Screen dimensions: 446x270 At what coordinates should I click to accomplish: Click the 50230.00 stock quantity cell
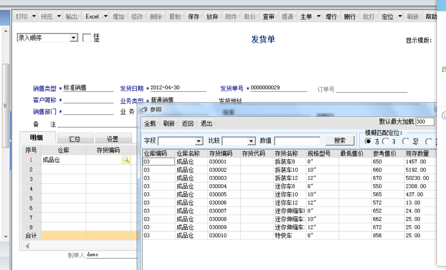pos(421,178)
